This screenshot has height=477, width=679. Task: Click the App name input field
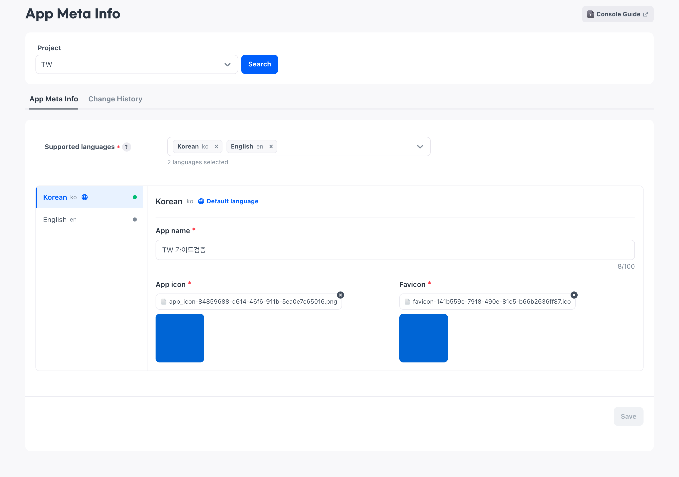click(395, 250)
